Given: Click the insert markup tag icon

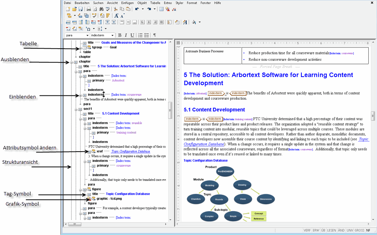Looking at the screenshot, I should click(69, 15).
